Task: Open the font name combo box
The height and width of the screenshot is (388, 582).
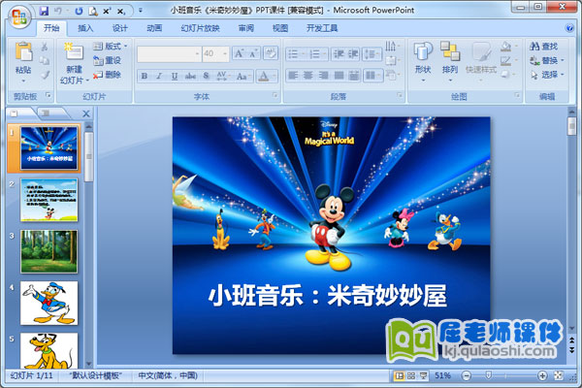Action: pos(169,54)
